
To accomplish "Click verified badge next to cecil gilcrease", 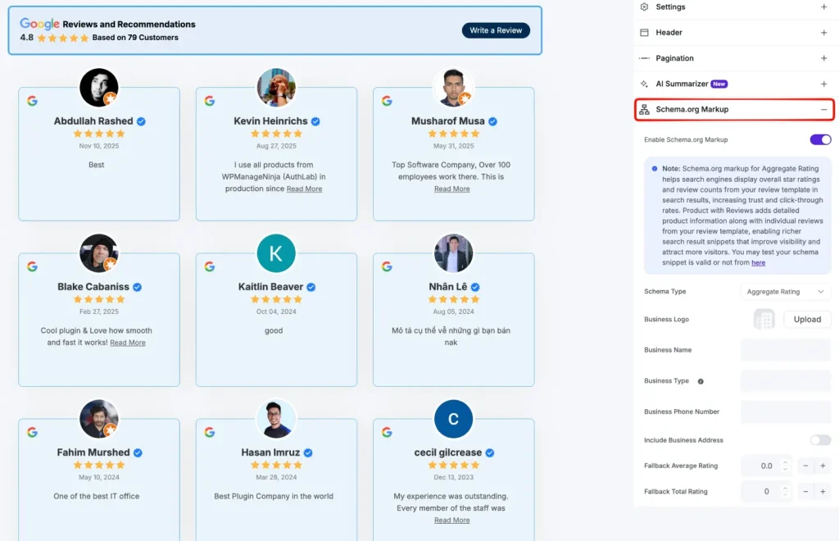I will tap(490, 452).
